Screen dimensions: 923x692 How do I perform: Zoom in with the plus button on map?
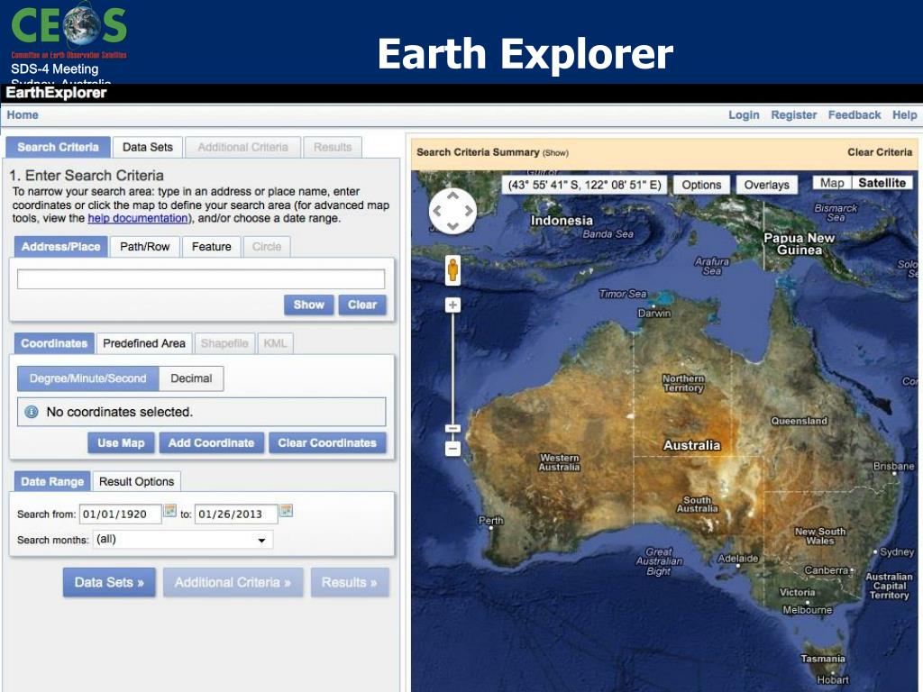point(452,305)
